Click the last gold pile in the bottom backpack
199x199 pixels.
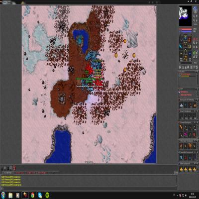click(195, 169)
